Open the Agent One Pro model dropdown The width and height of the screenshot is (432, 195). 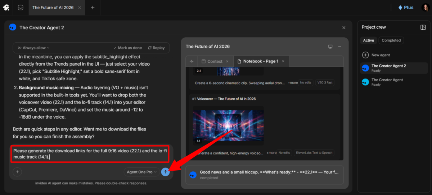pyautogui.click(x=141, y=172)
